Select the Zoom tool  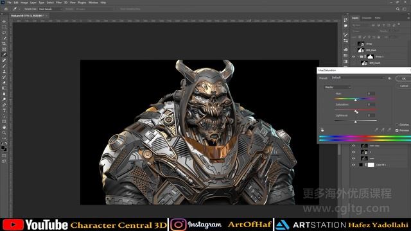(4, 133)
